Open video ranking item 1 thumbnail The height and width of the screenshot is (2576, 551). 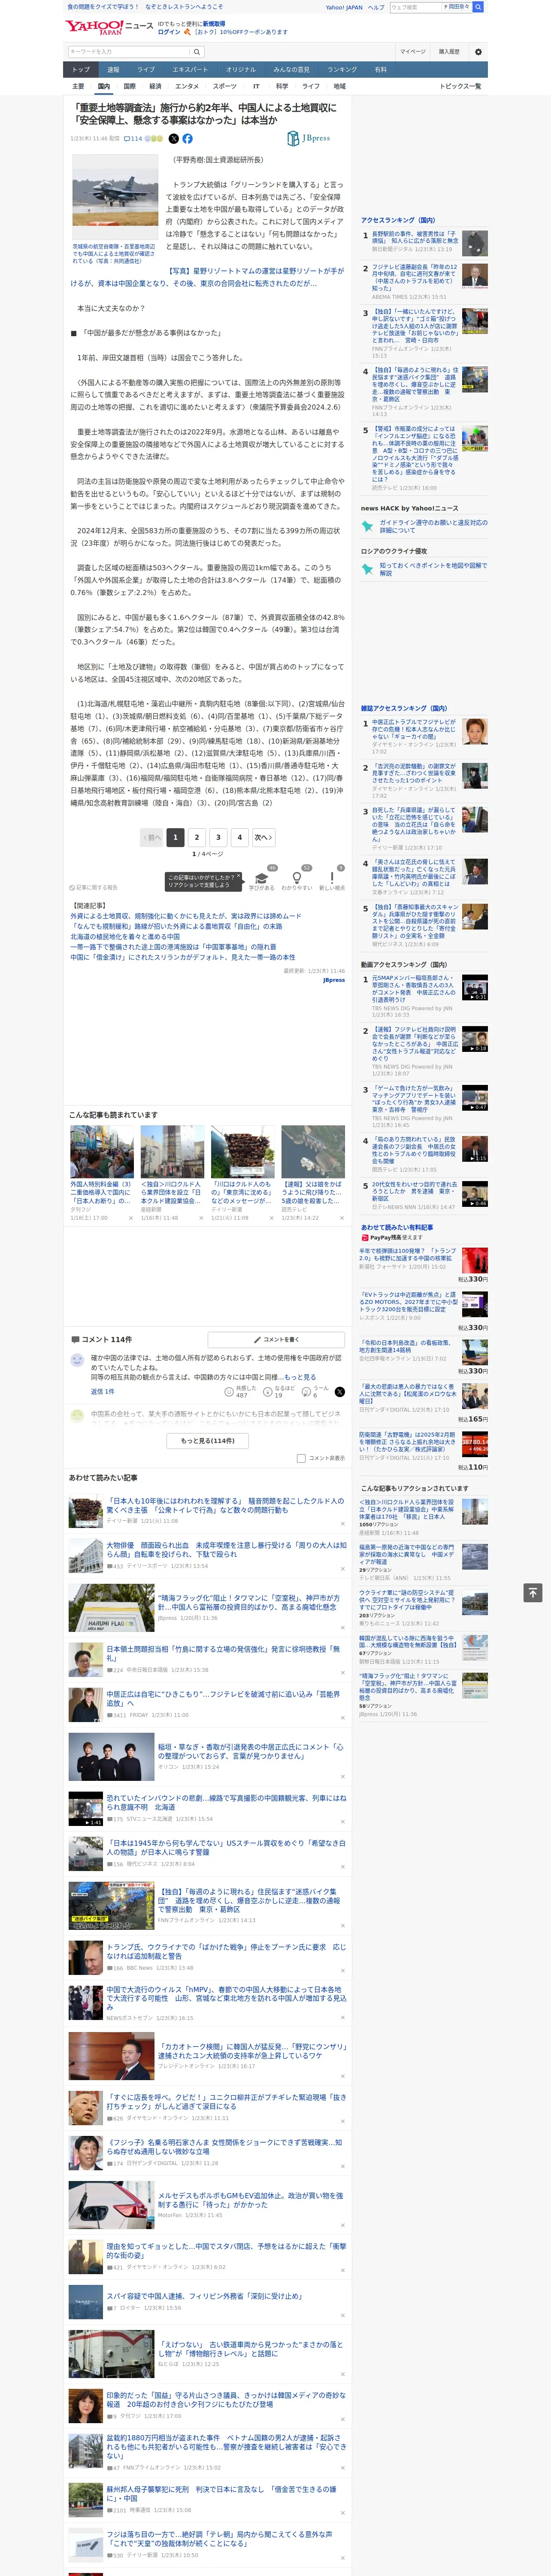[475, 987]
